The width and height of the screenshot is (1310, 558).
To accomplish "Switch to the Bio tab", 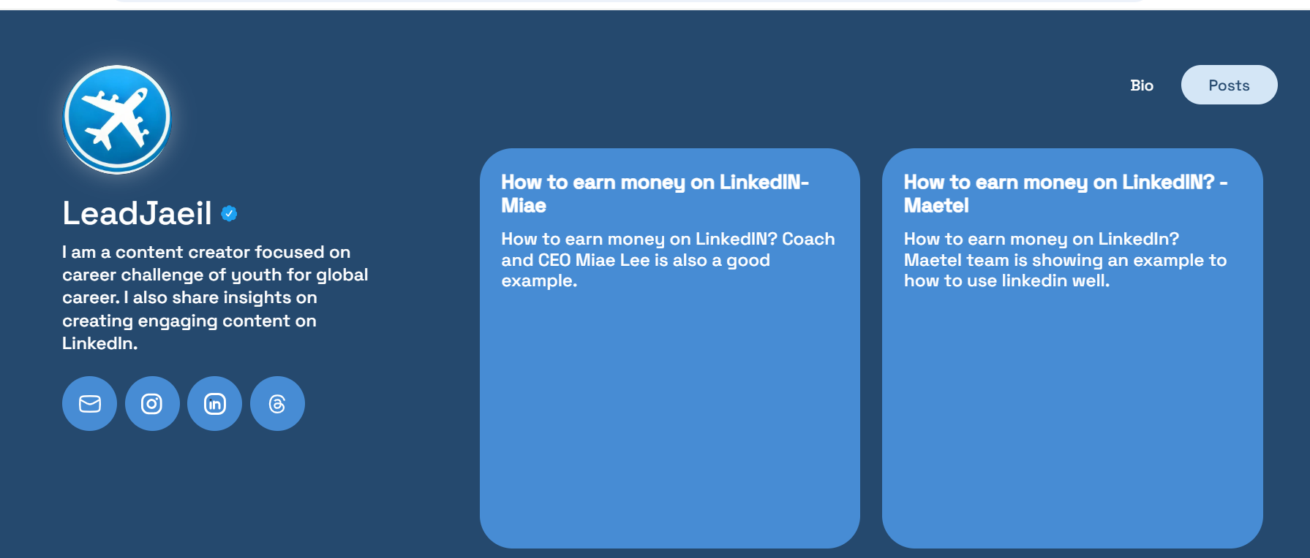I will [x=1141, y=85].
